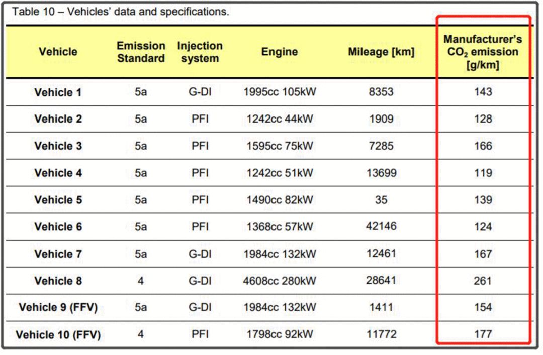The height and width of the screenshot is (355, 543).
Task: Click the mileage value 13699
Action: [x=381, y=173]
